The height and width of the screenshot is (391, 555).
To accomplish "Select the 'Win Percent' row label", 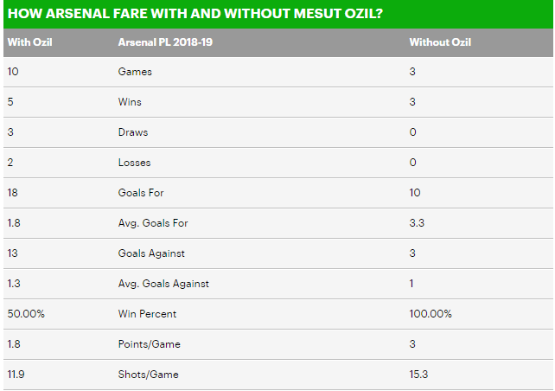I will (x=146, y=314).
